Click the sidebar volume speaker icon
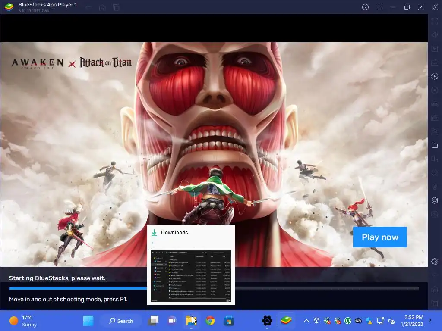Viewport: 442px width, 331px height. click(x=434, y=35)
